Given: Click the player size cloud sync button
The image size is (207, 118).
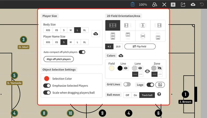Looking at the screenshot, I should pos(96,34).
